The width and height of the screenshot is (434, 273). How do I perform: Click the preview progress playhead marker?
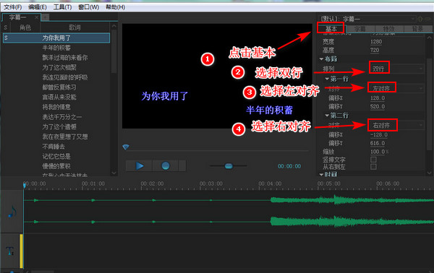point(126,147)
